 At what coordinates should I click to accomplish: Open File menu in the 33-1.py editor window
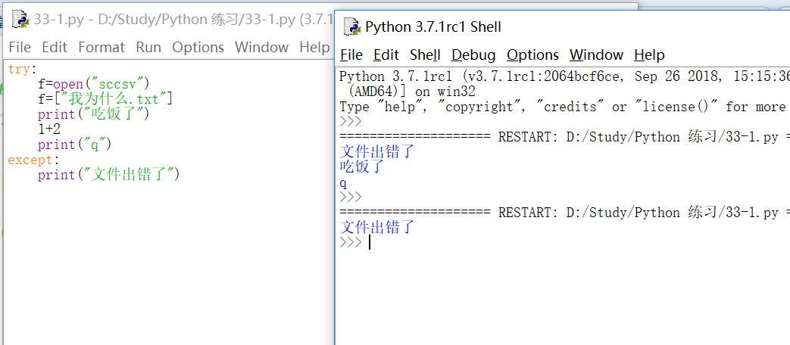coord(20,47)
